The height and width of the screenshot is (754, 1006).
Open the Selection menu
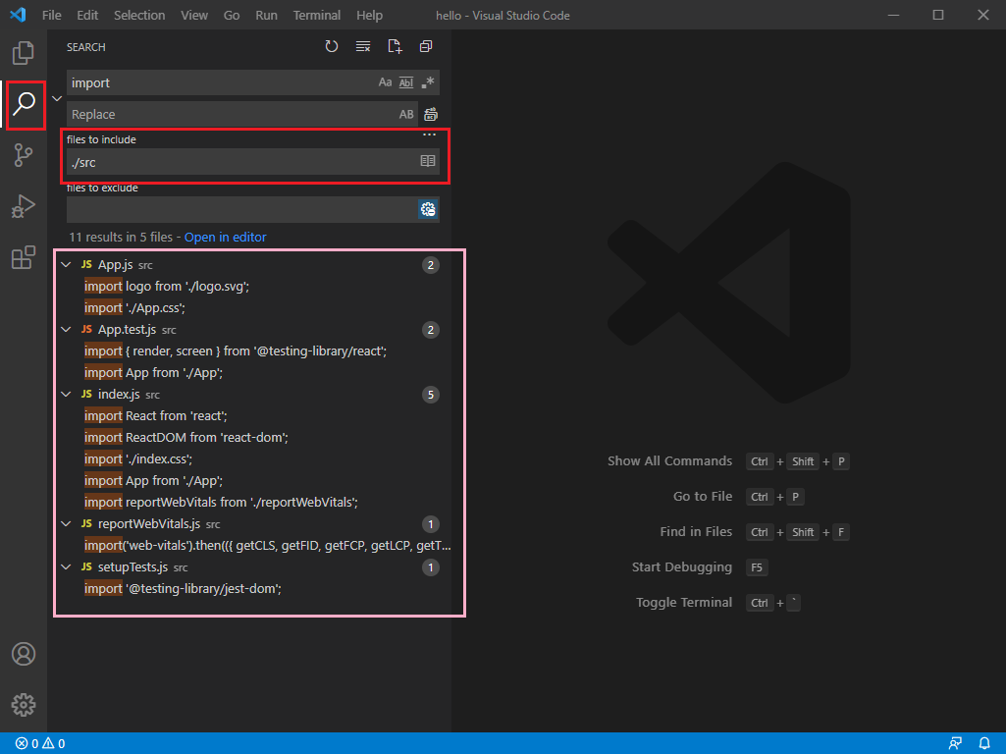click(139, 15)
